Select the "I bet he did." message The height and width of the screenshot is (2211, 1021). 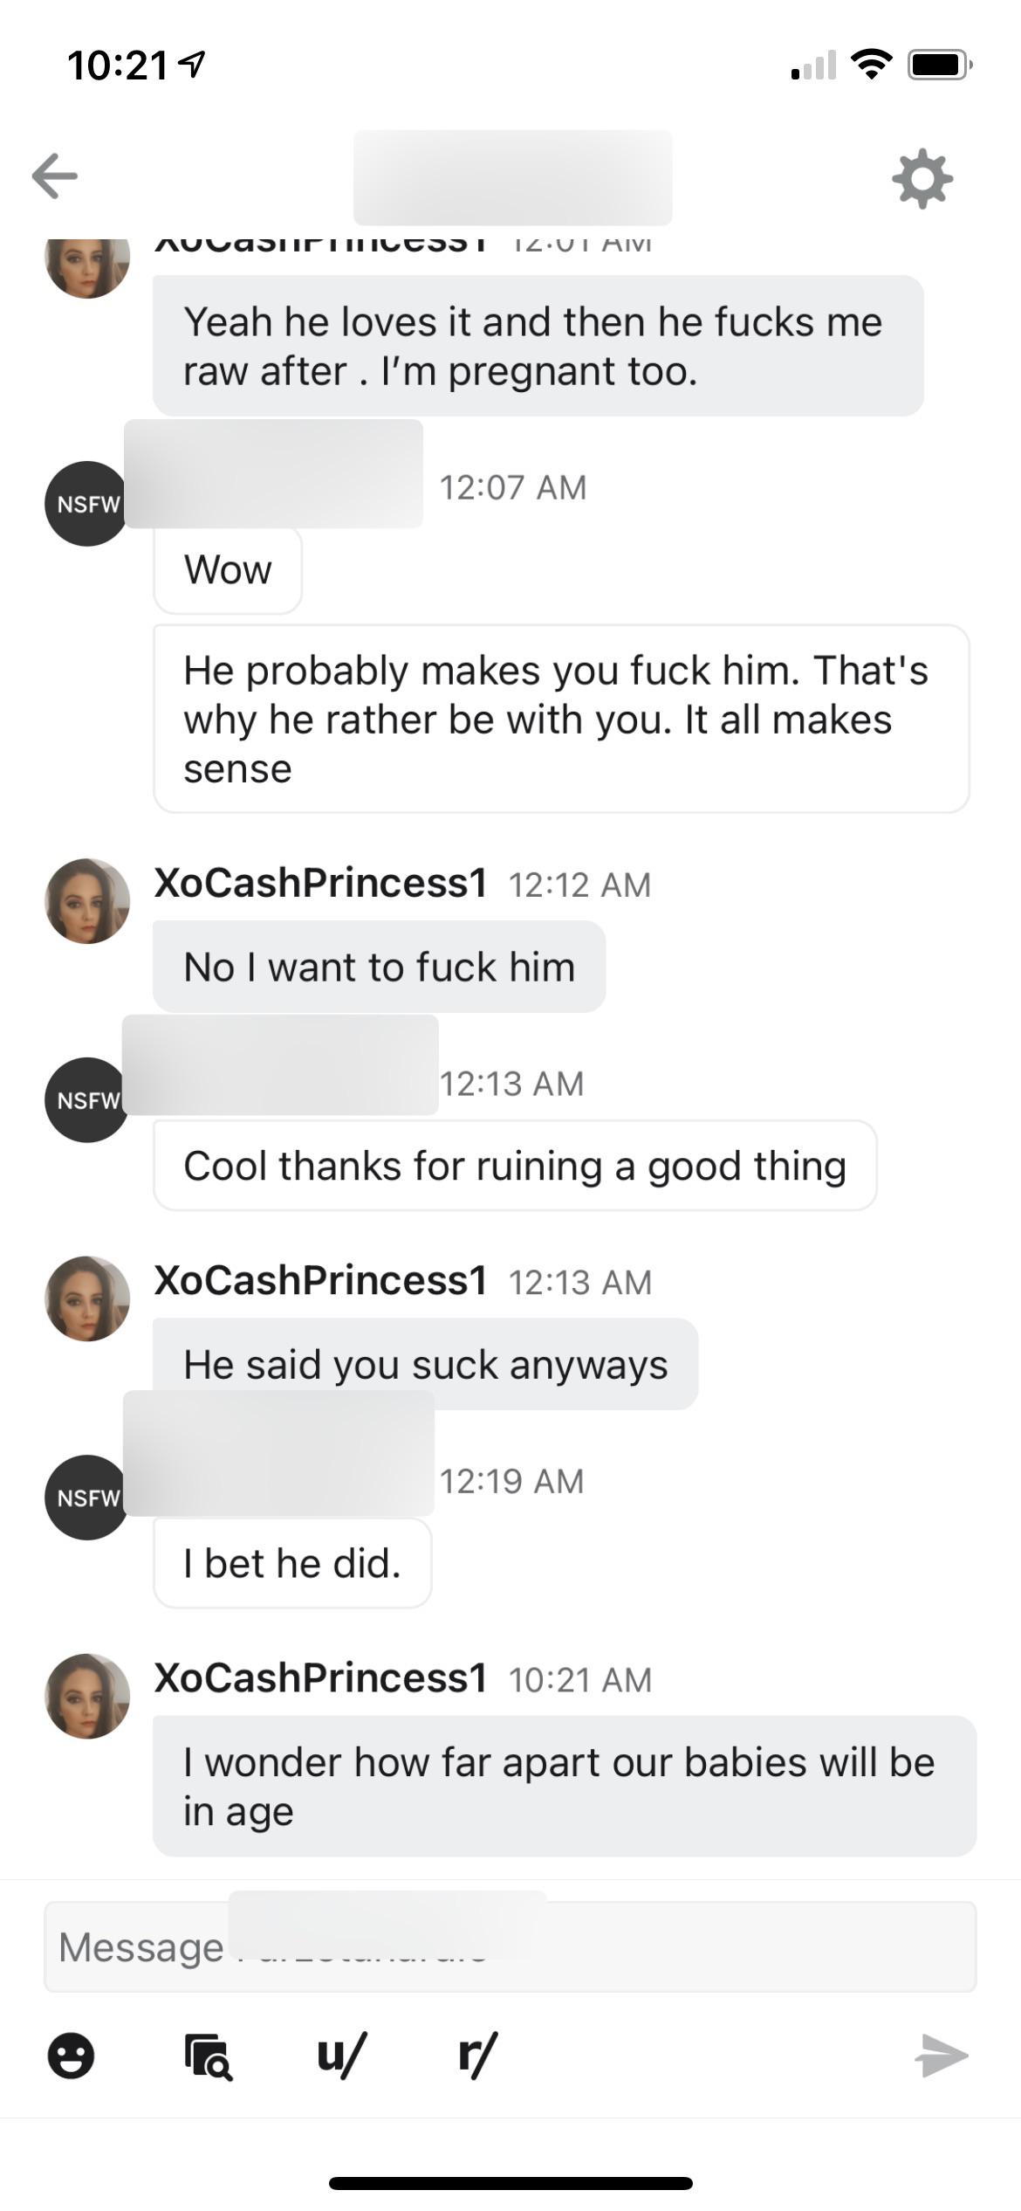click(292, 1564)
